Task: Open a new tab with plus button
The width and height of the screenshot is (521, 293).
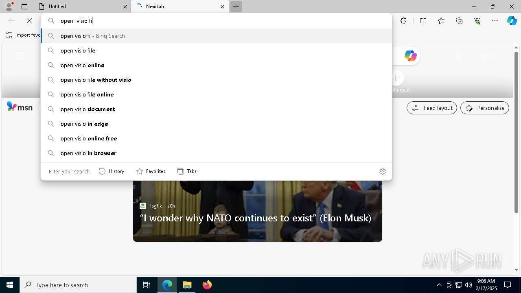Action: pos(236,7)
